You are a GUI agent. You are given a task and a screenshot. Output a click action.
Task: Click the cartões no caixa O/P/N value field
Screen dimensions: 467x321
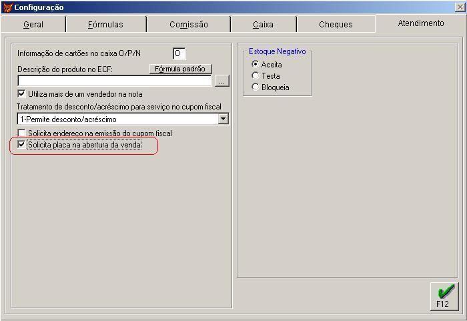coord(179,53)
